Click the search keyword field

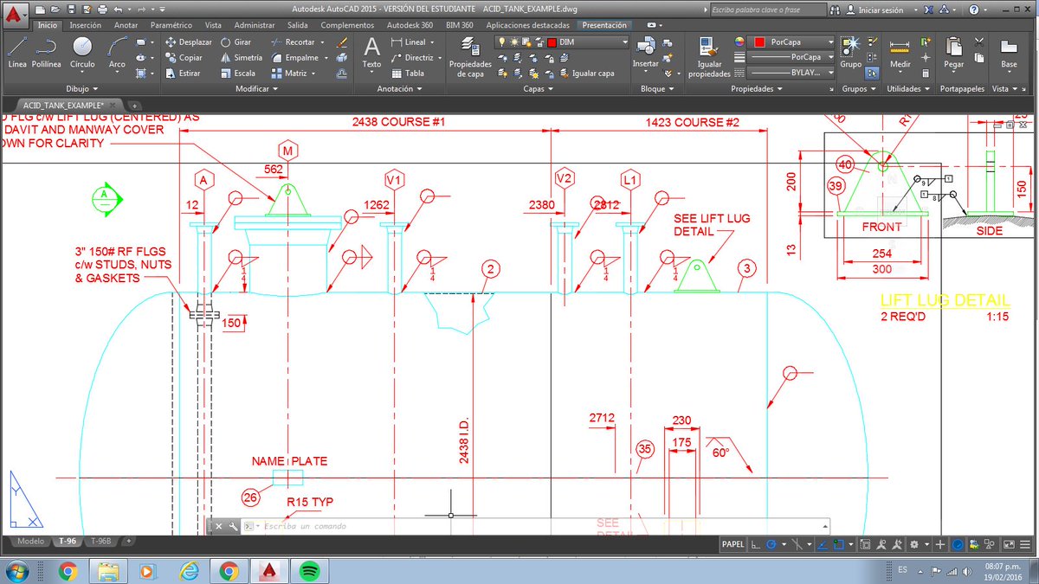click(x=769, y=10)
